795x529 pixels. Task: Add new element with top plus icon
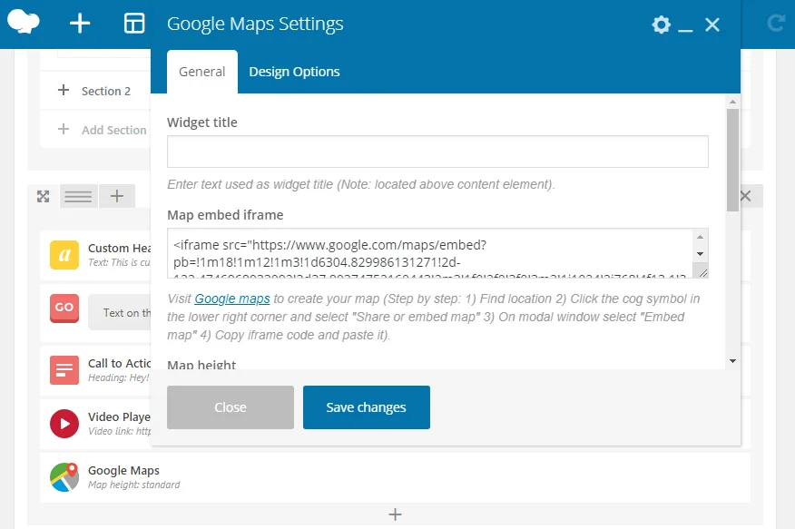[80, 24]
